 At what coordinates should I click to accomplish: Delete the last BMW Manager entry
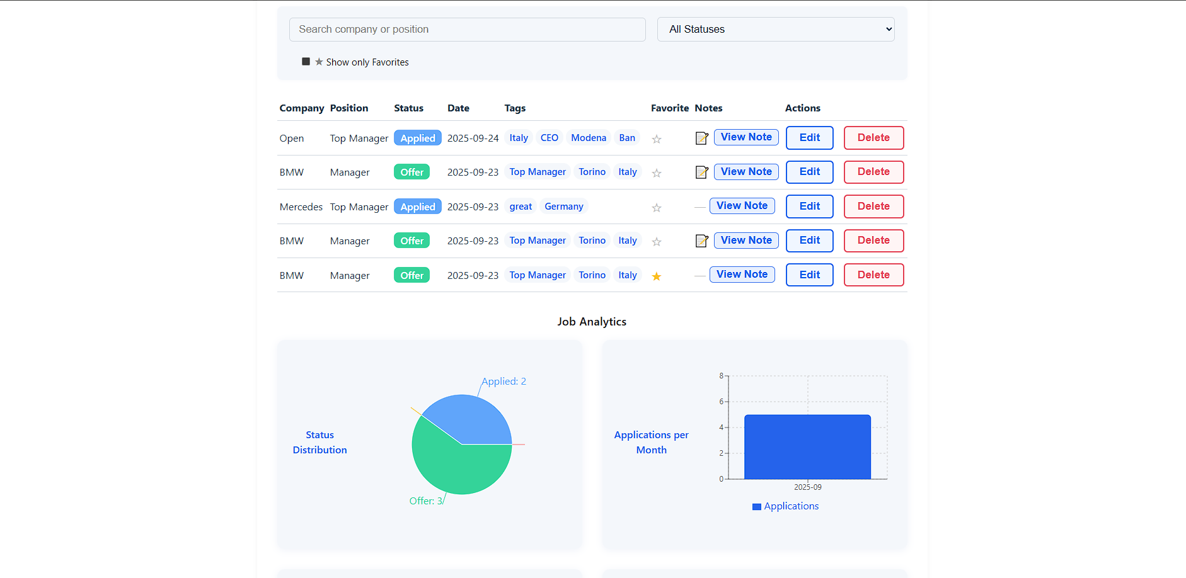point(873,275)
